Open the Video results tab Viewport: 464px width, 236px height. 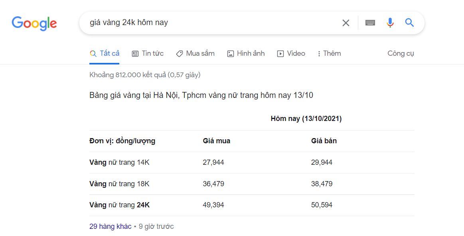pos(291,53)
